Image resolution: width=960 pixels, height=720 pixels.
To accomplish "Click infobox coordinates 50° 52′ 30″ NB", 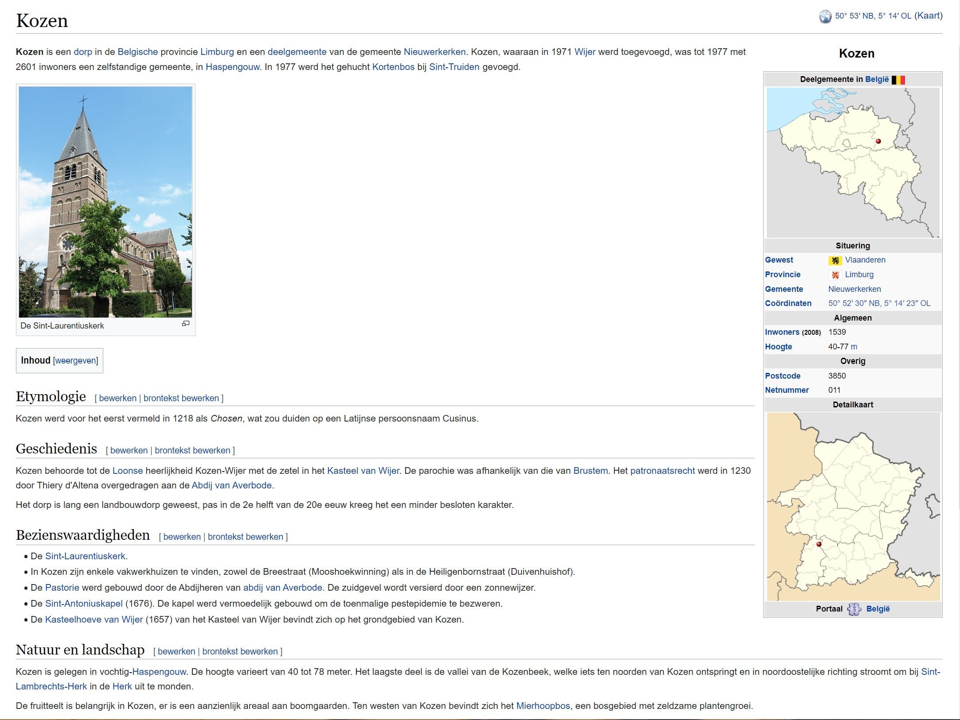I will (879, 303).
